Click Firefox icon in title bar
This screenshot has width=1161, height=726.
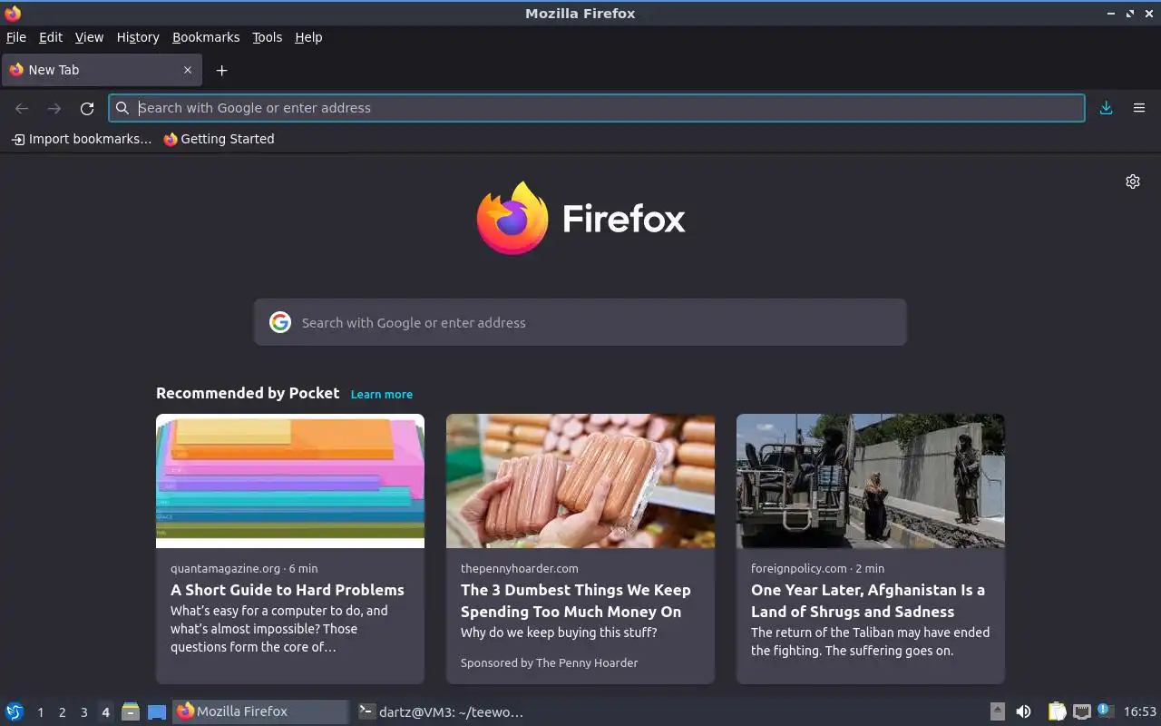(13, 13)
